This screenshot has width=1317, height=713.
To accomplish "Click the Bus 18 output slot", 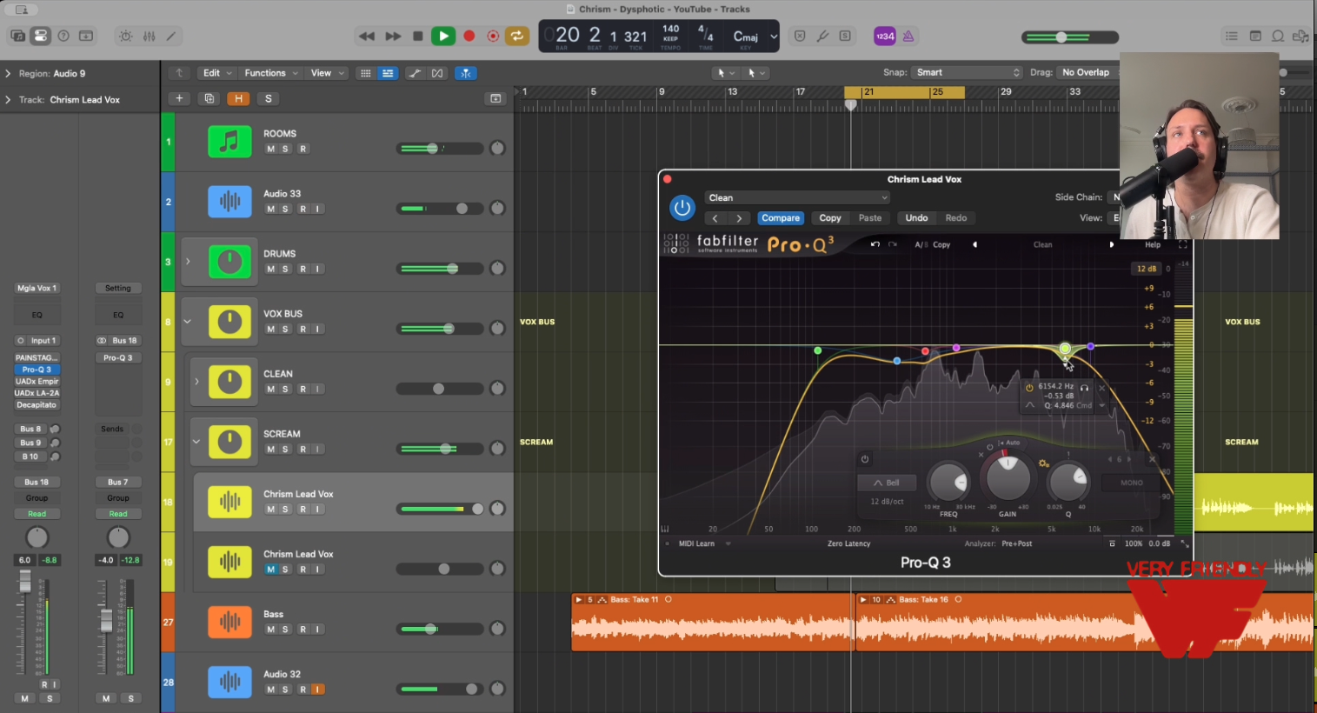I will (37, 482).
